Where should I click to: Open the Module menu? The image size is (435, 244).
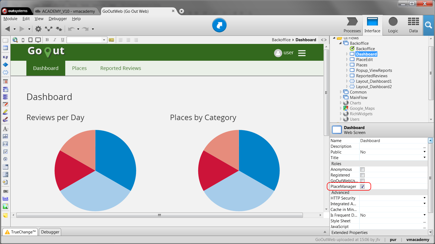click(10, 19)
